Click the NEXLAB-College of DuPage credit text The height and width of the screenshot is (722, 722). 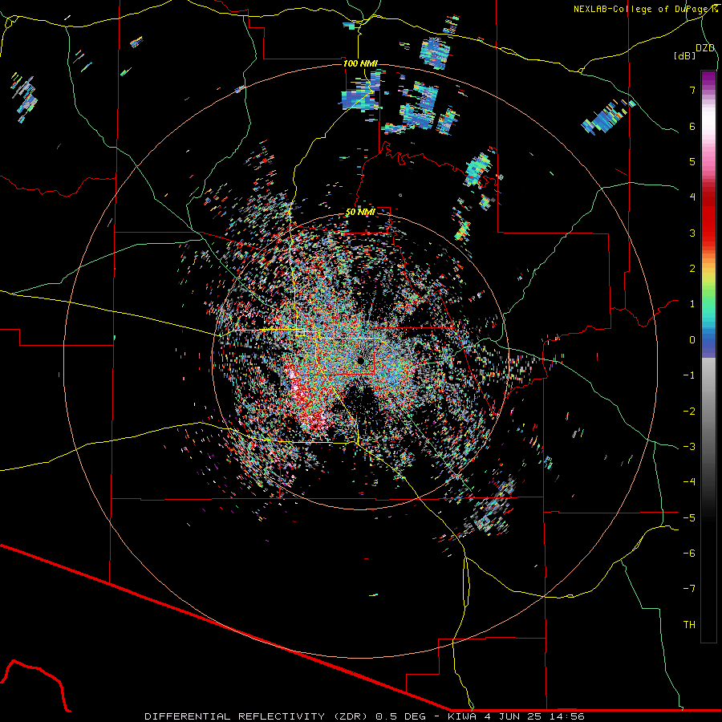[x=644, y=9]
